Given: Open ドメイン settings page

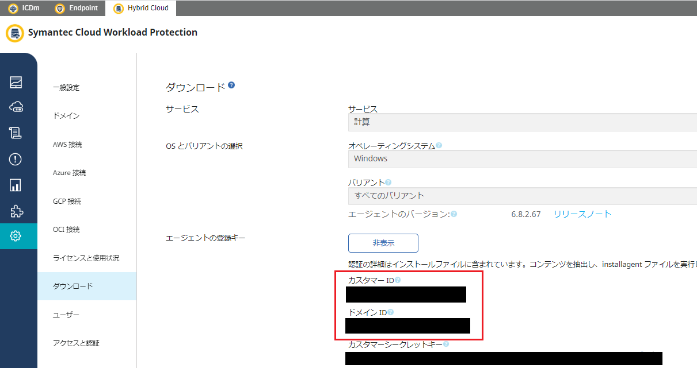Looking at the screenshot, I should pos(66,116).
